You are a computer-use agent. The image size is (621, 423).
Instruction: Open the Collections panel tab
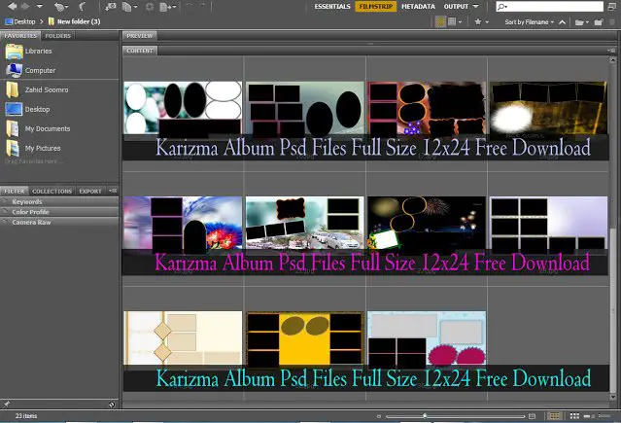coord(52,192)
